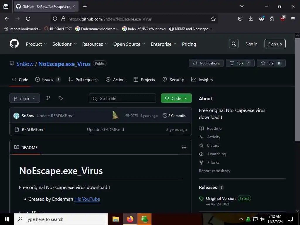Viewport: 300px width, 225px height.
Task: Select the README tab header
Action: [26, 148]
